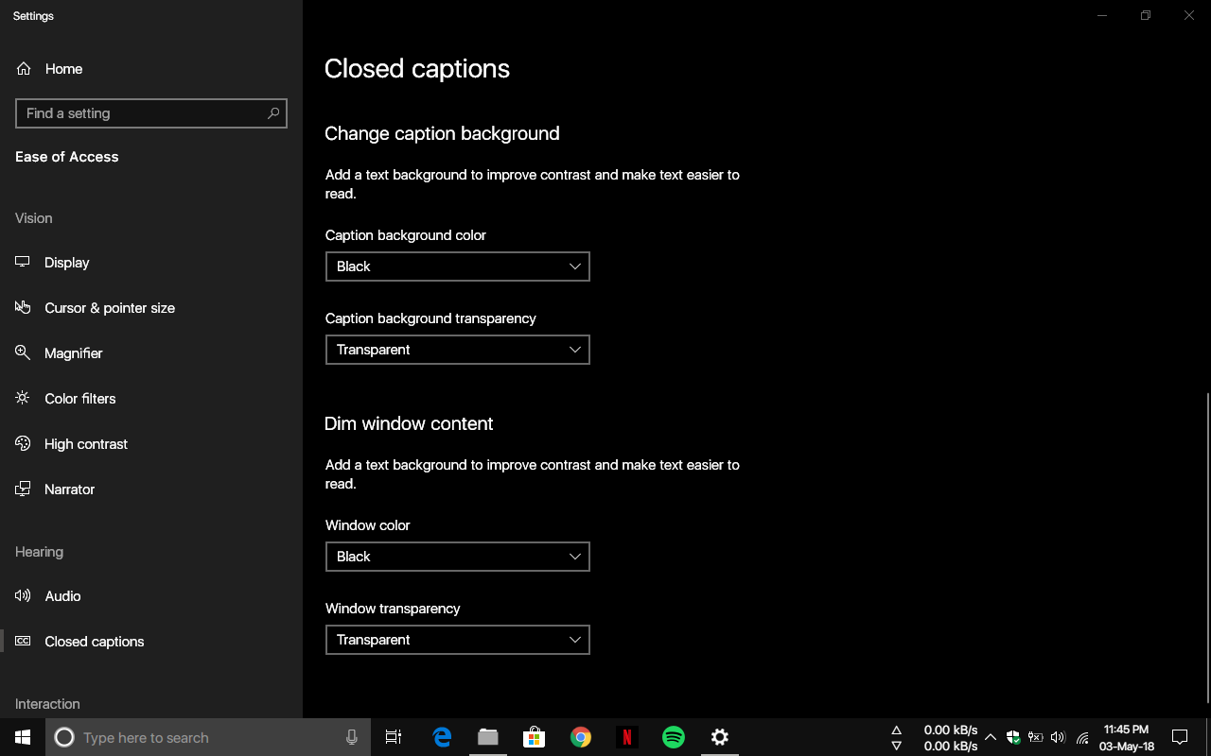Open Narrator settings
This screenshot has width=1211, height=756.
click(x=151, y=490)
